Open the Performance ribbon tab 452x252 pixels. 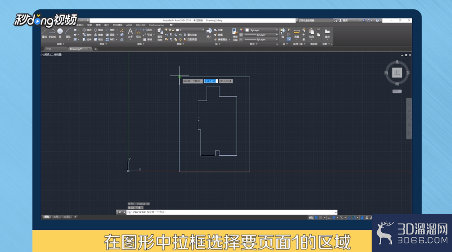(x=156, y=25)
